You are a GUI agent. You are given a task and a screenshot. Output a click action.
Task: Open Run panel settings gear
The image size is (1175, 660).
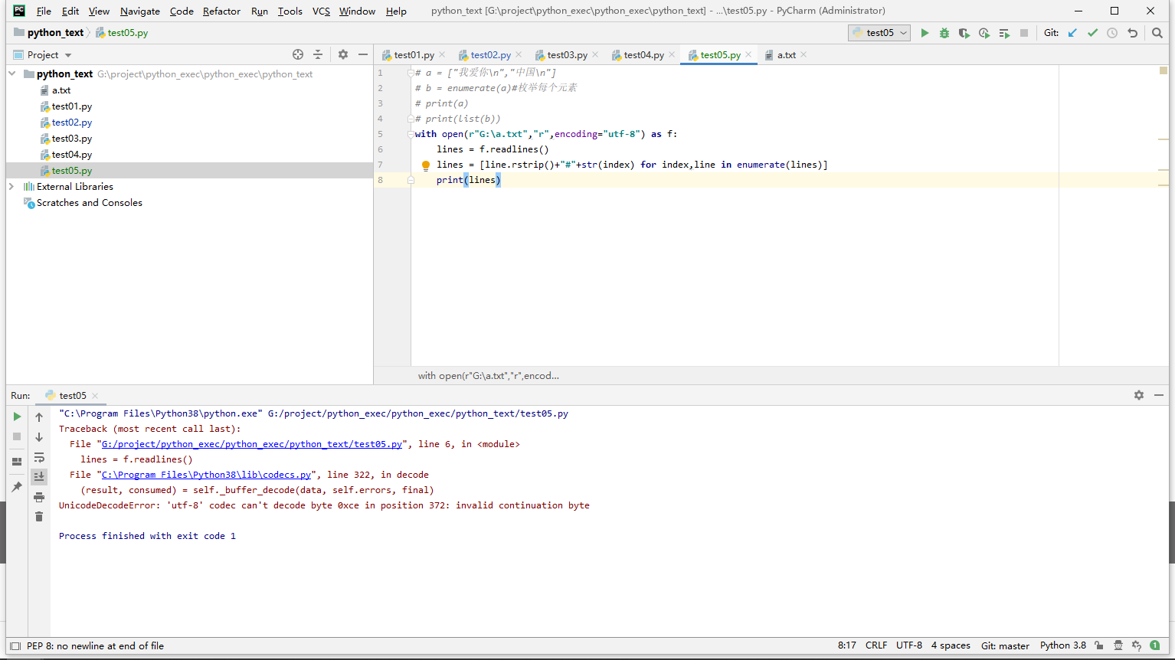click(1139, 395)
